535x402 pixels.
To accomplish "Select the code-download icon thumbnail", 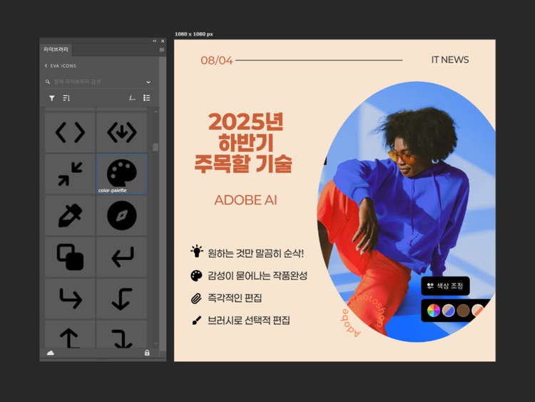I will pos(122,132).
